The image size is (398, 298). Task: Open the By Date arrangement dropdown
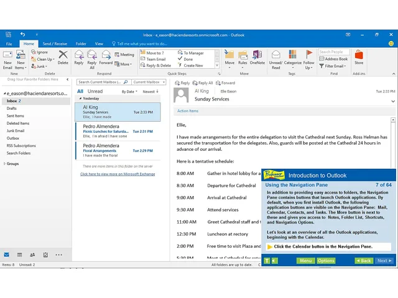click(x=129, y=91)
